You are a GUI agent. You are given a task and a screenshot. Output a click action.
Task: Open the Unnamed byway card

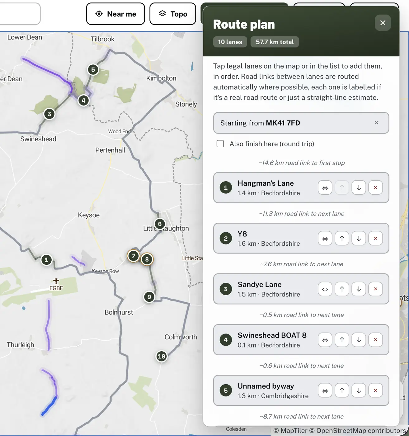point(301,391)
